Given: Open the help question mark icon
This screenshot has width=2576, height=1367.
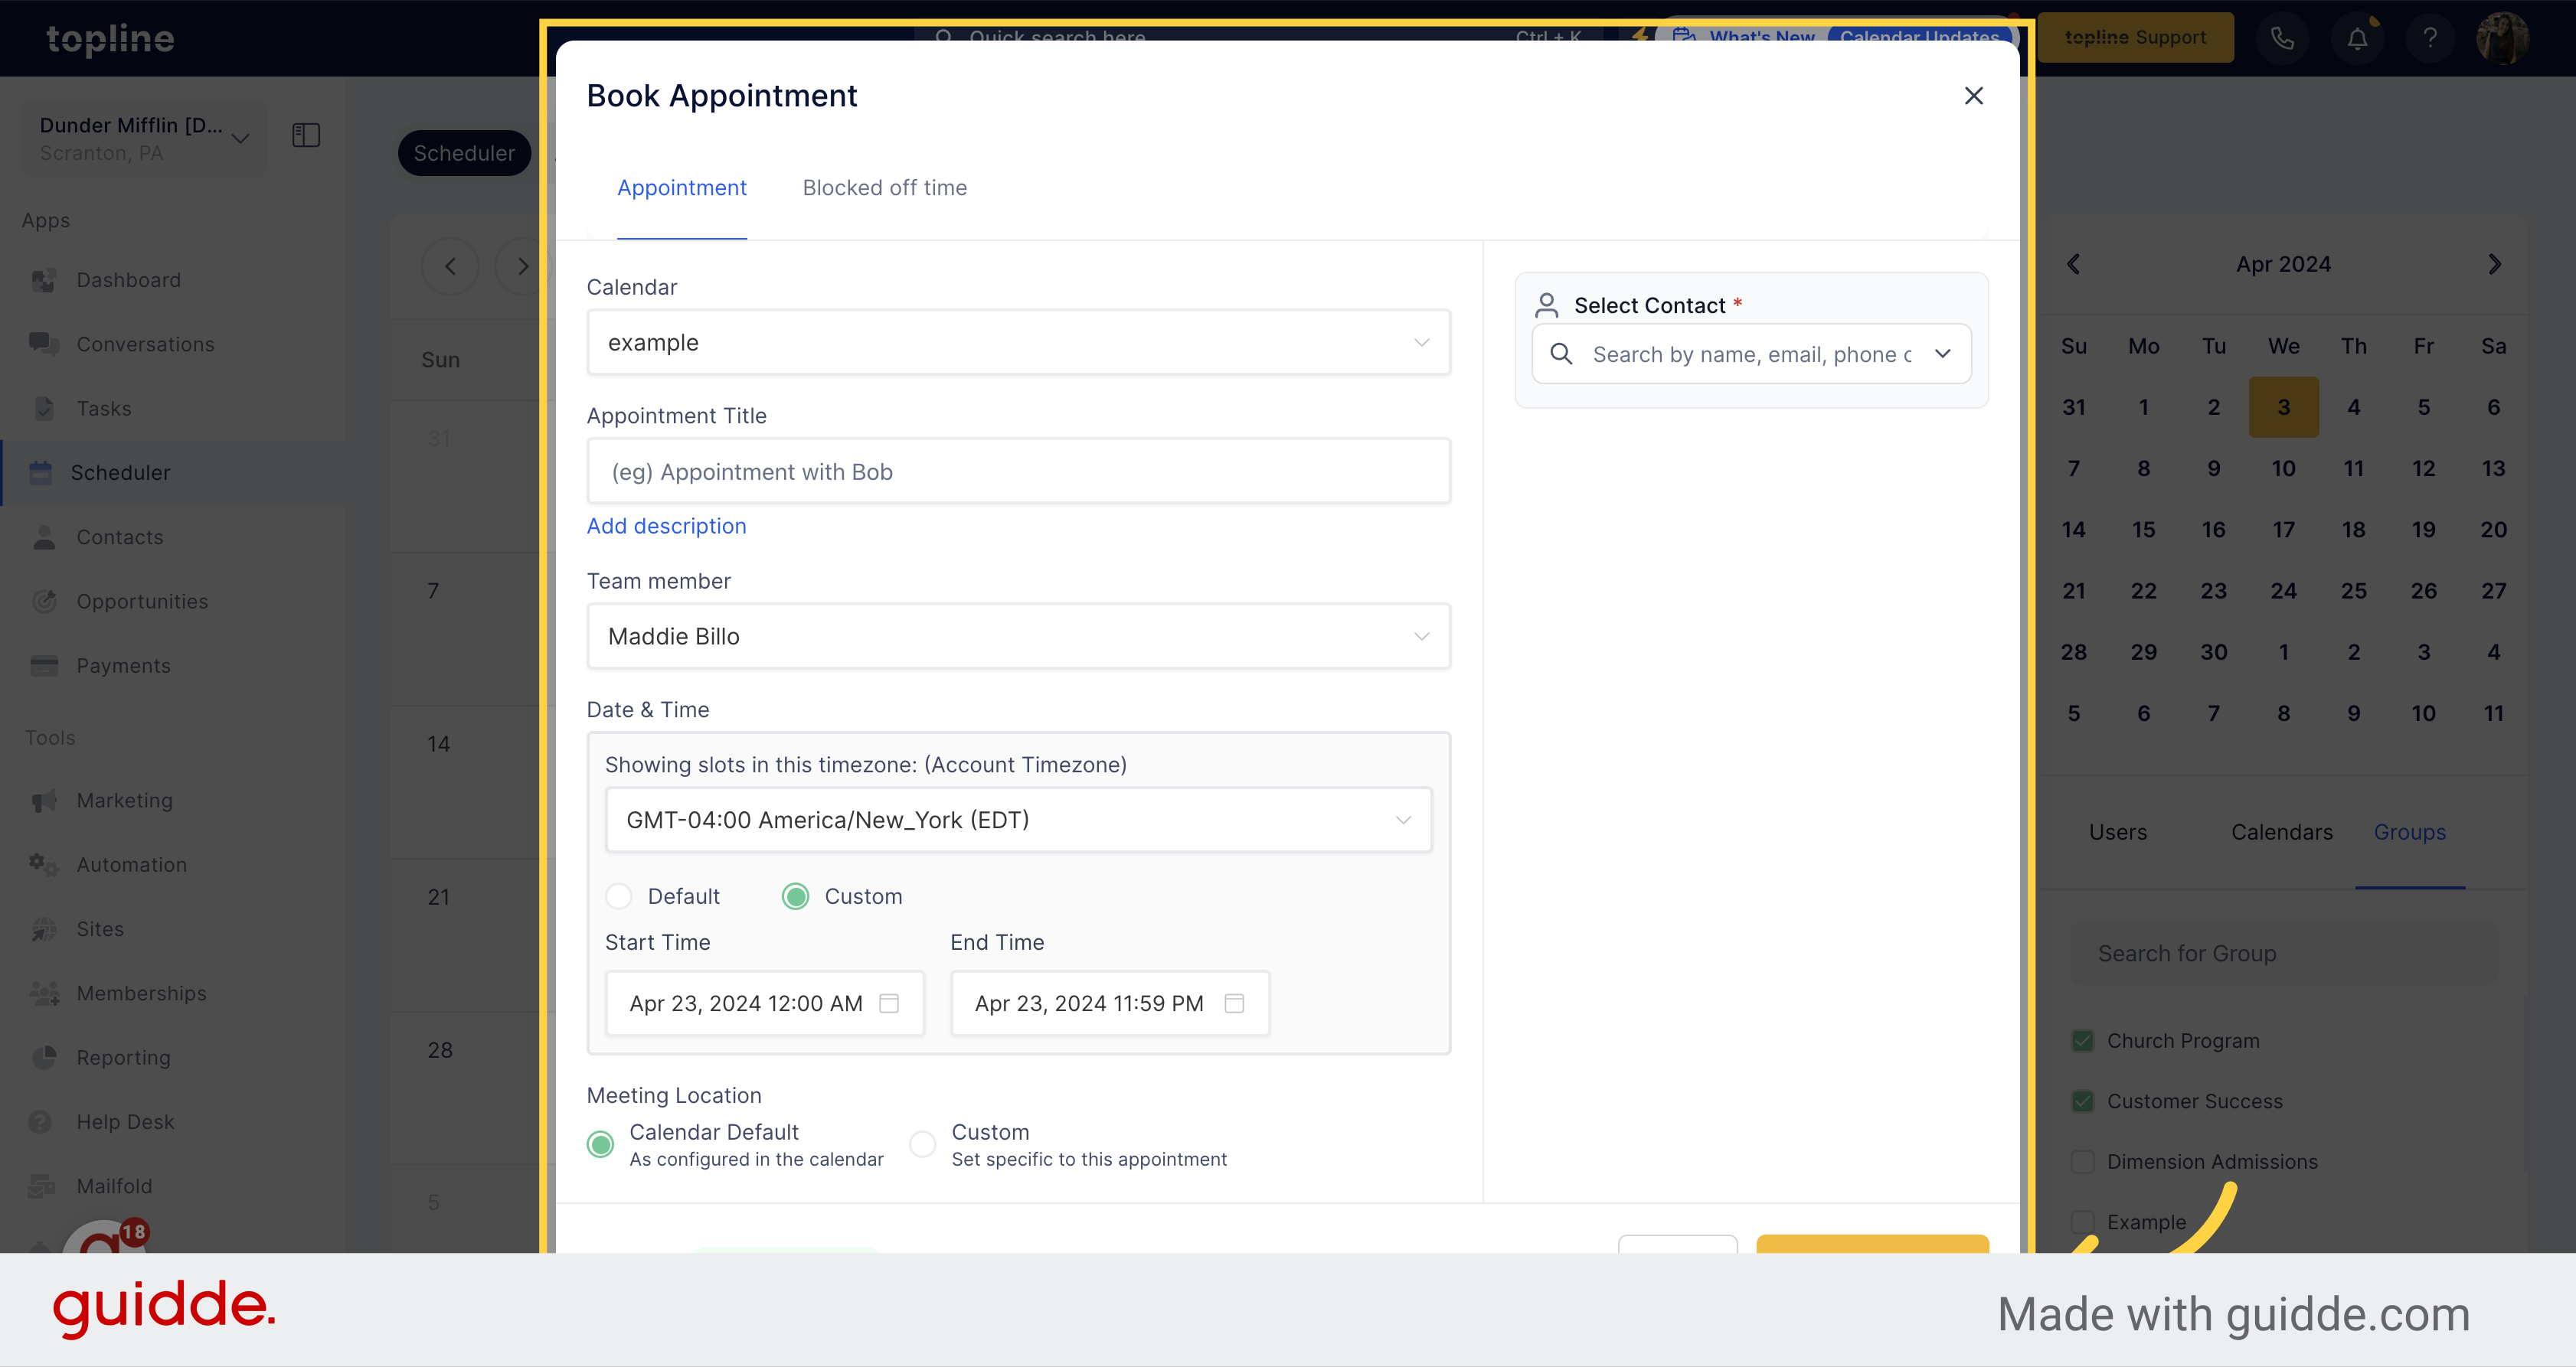Looking at the screenshot, I should pyautogui.click(x=2430, y=38).
